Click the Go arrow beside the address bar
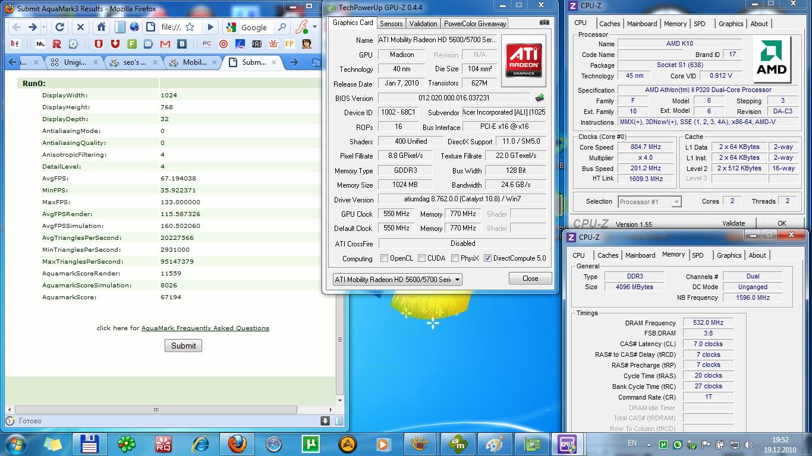 [x=210, y=27]
